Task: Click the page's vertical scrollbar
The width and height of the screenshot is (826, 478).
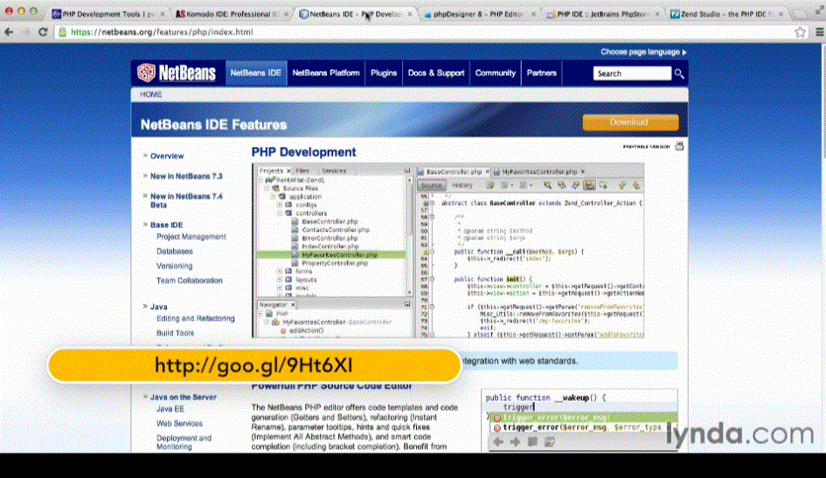Action: click(823, 247)
